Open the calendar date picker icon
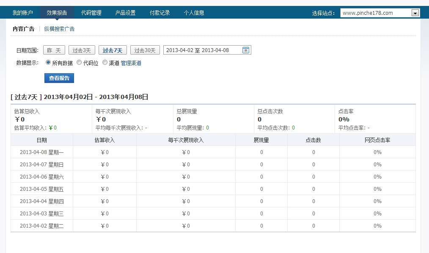The height and width of the screenshot is (253, 429). pyautogui.click(x=246, y=50)
